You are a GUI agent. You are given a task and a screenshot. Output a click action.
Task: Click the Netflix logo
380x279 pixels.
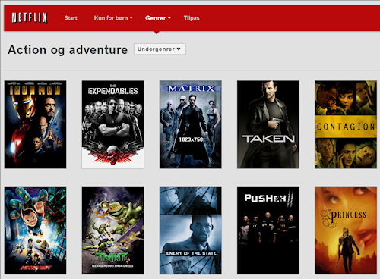click(x=30, y=17)
